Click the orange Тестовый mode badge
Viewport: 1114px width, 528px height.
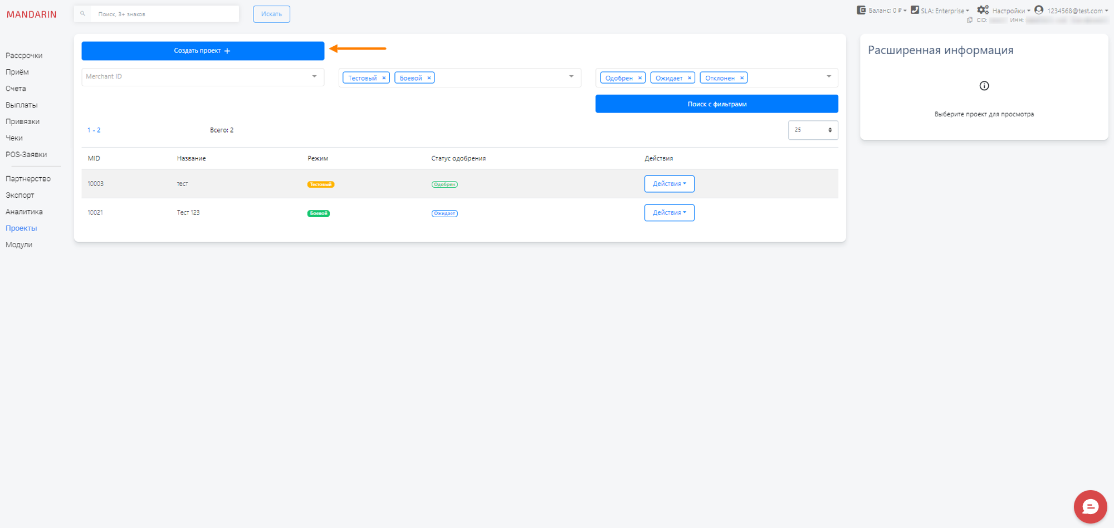point(320,184)
